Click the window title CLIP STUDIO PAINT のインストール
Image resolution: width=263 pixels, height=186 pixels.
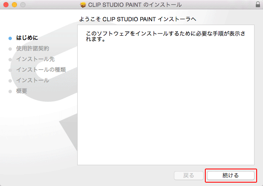pyautogui.click(x=135, y=5)
